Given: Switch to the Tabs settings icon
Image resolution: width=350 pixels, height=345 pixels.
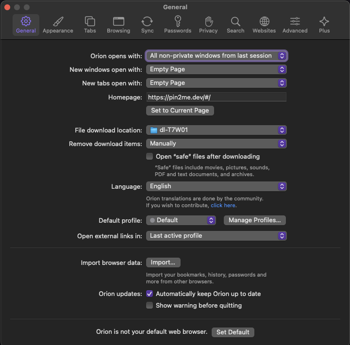Looking at the screenshot, I should 90,22.
